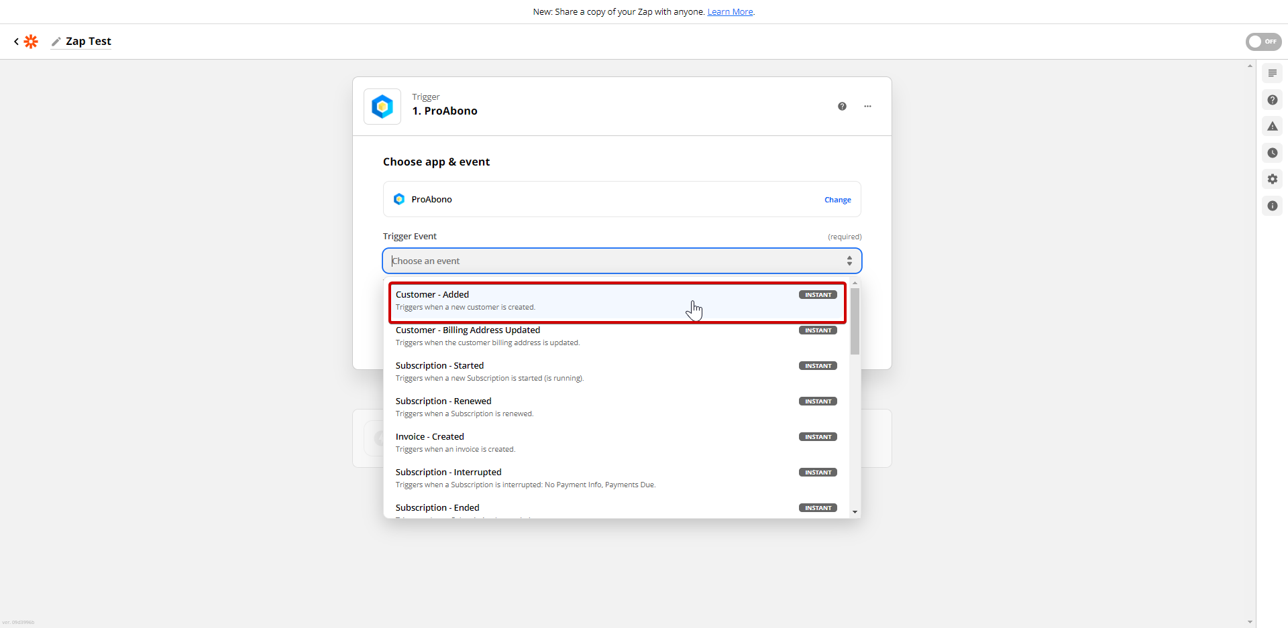Viewport: 1288px width, 628px height.
Task: Click INSTANT badge on Subscription - Started
Action: click(818, 366)
